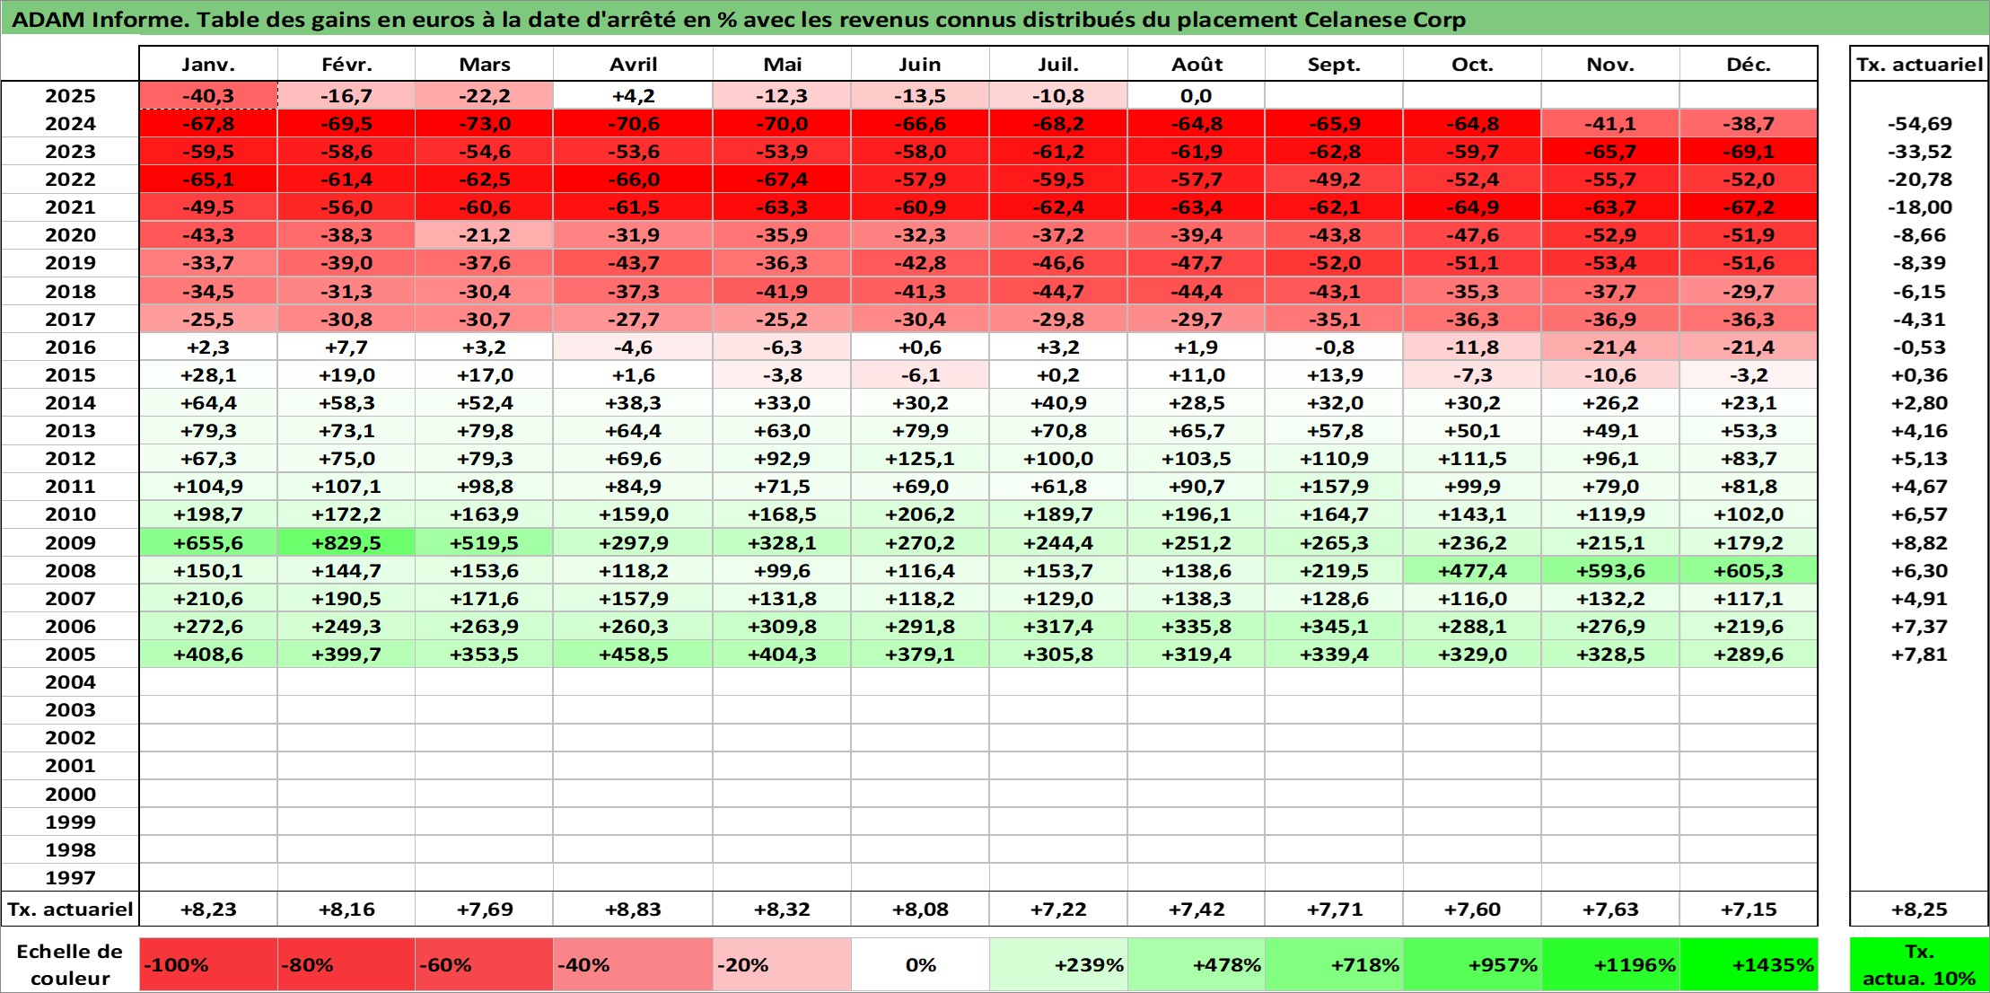Click the December actuarial total +7,15
The width and height of the screenshot is (1990, 993).
tap(1749, 909)
